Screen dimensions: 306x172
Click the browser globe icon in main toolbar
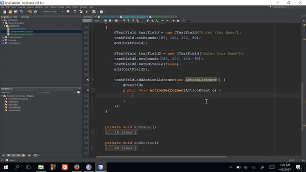click(x=68, y=12)
